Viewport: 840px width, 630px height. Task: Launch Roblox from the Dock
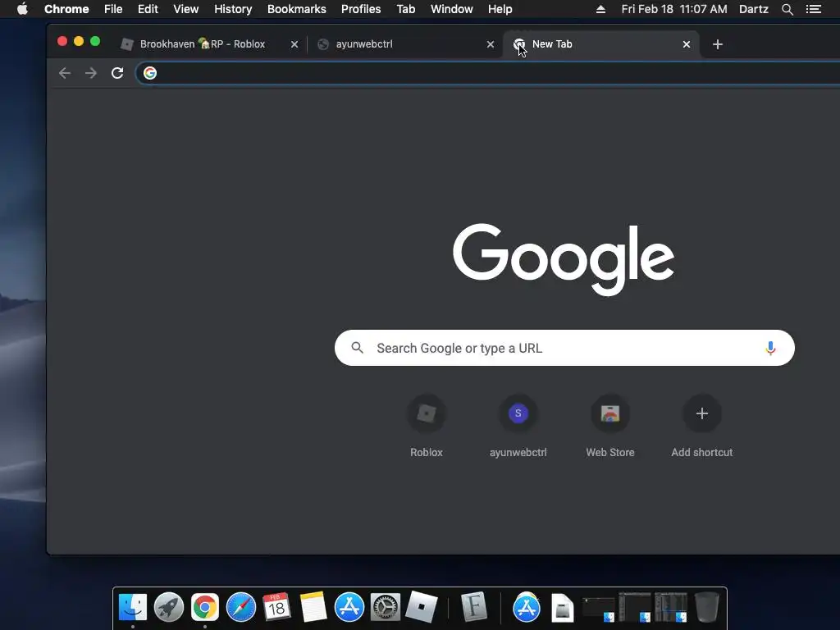pyautogui.click(x=421, y=607)
